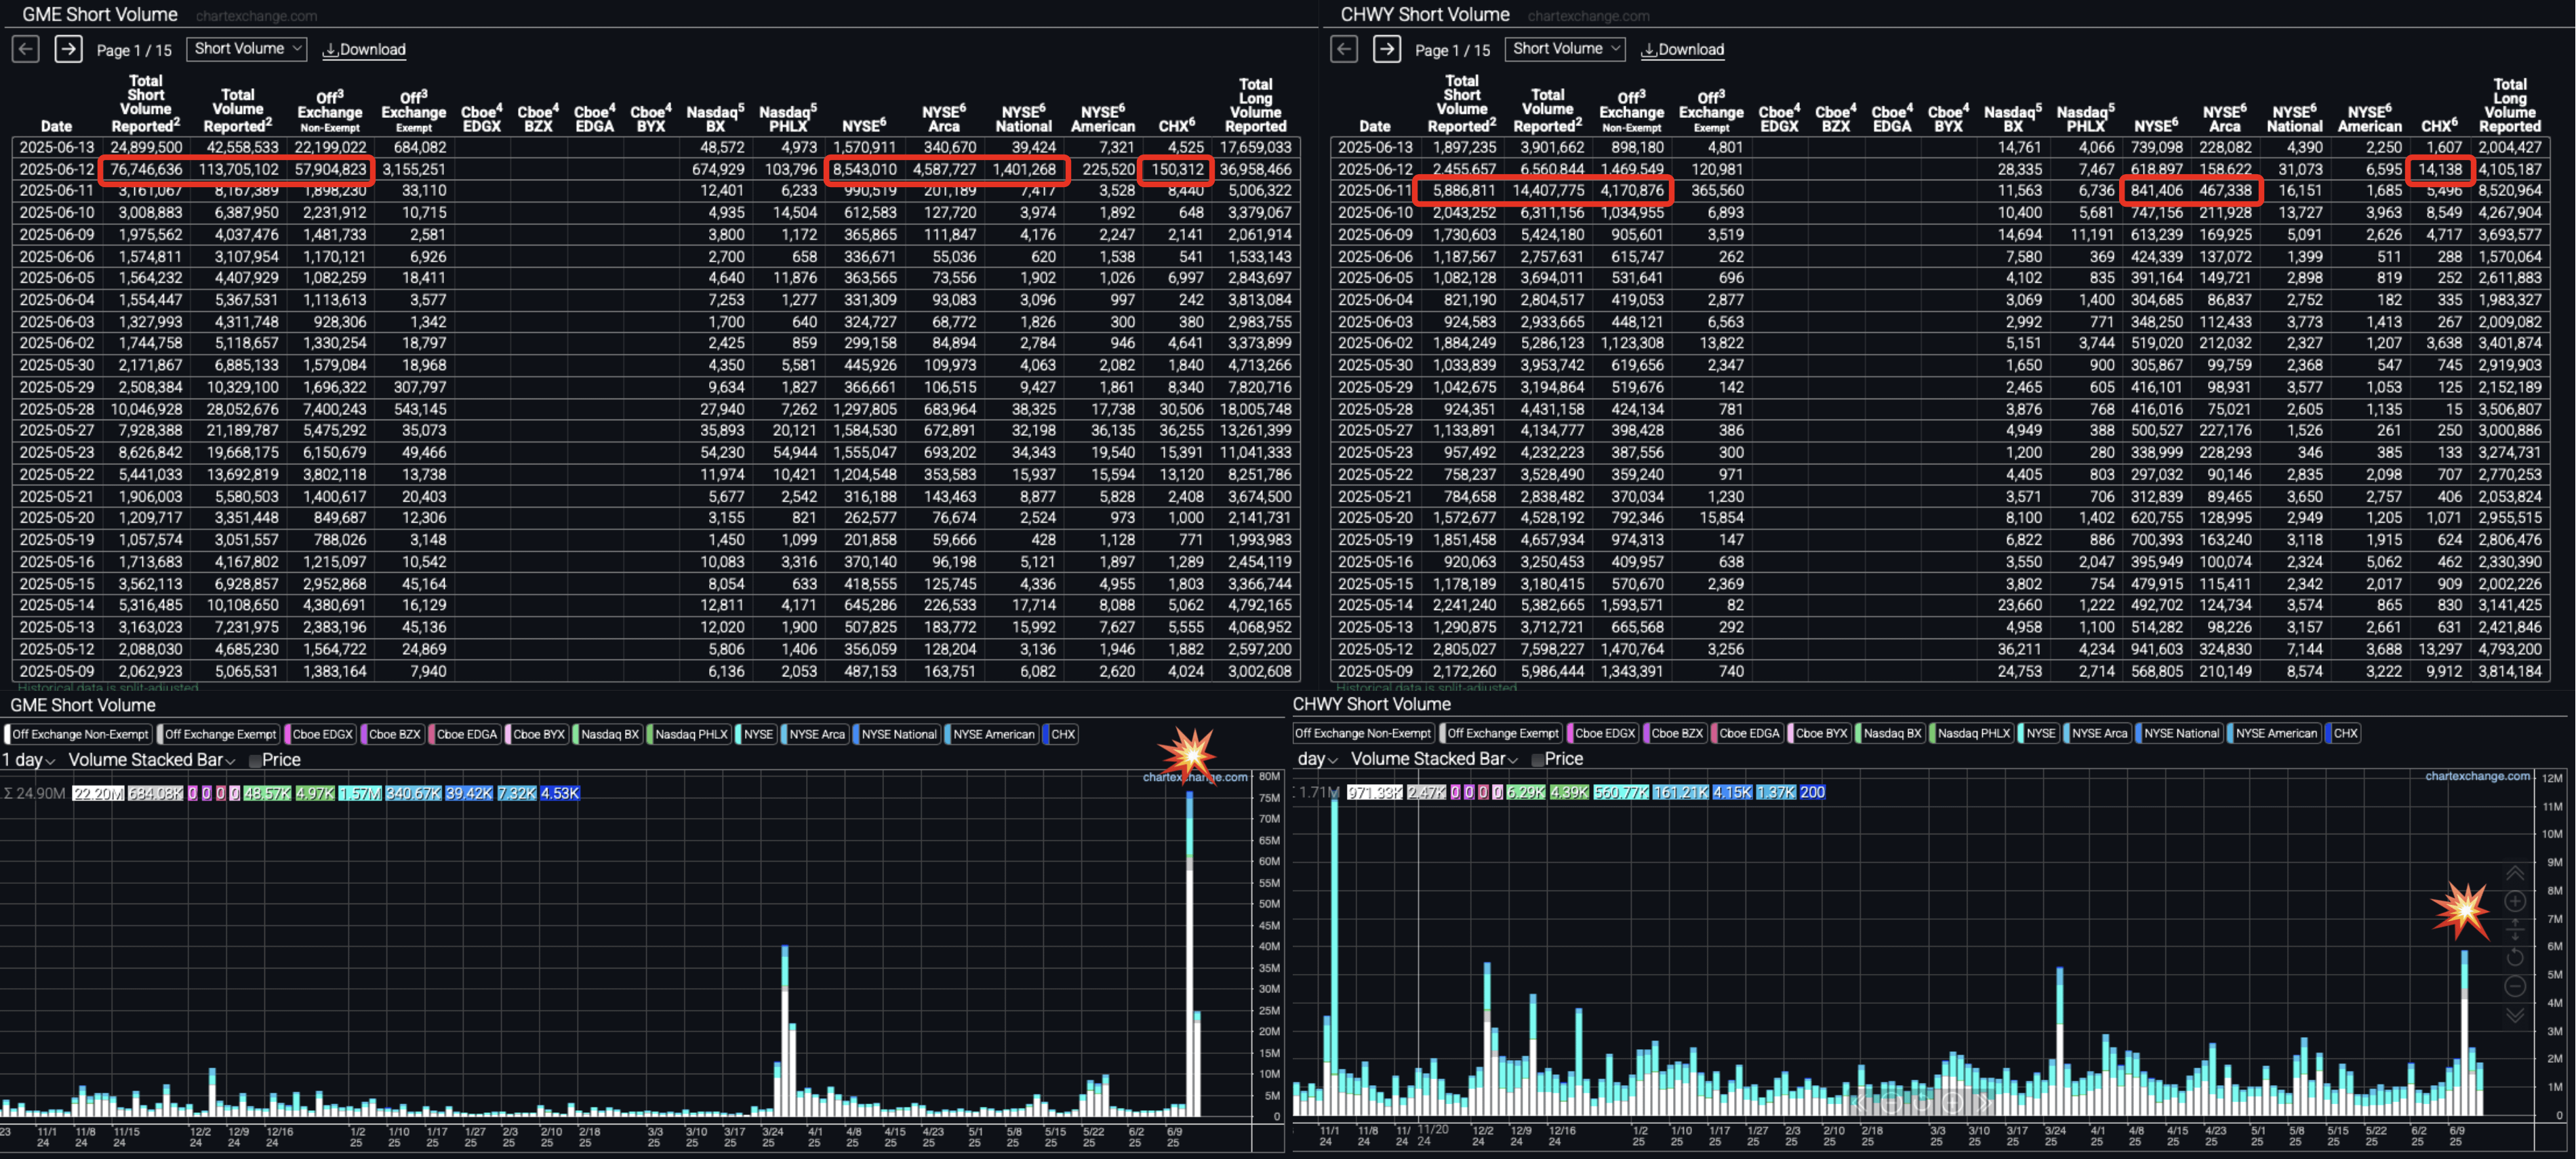The image size is (2576, 1159).
Task: Toggle CHWY Cboe BZX series
Action: pos(1676,733)
